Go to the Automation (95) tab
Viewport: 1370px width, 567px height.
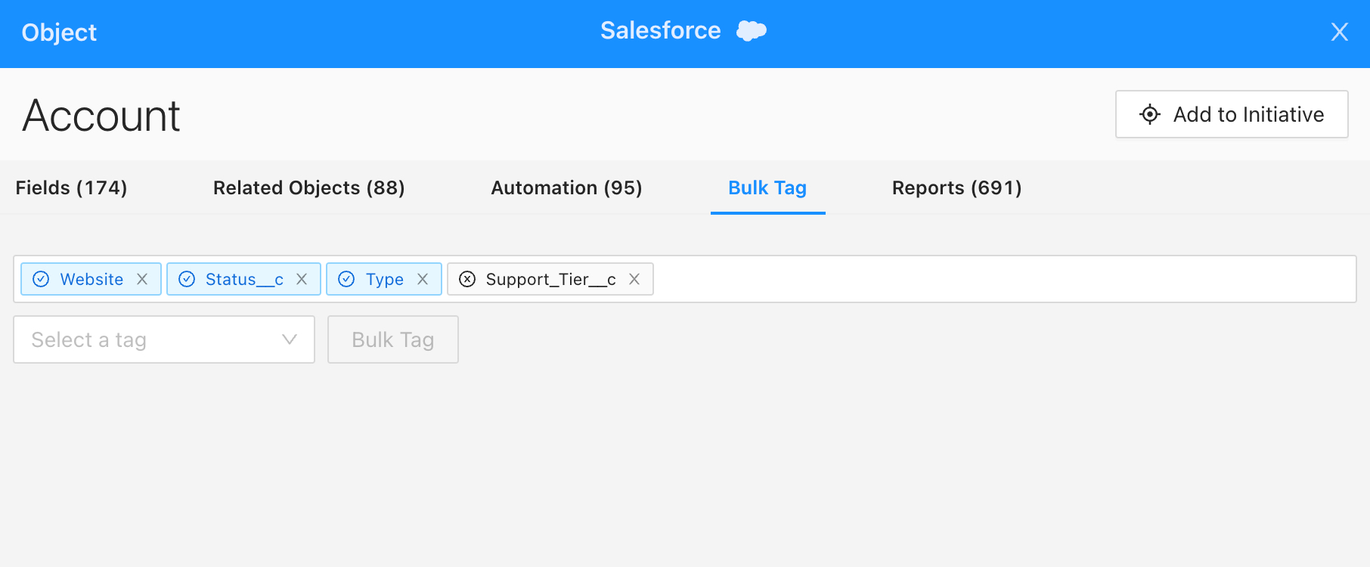coord(566,187)
